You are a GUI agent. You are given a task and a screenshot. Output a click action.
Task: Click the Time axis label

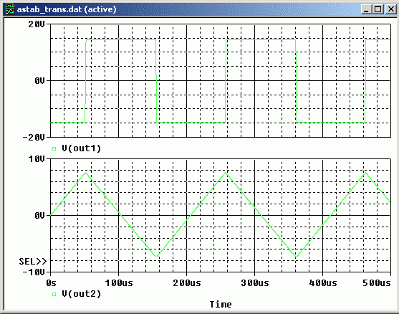[x=221, y=305]
